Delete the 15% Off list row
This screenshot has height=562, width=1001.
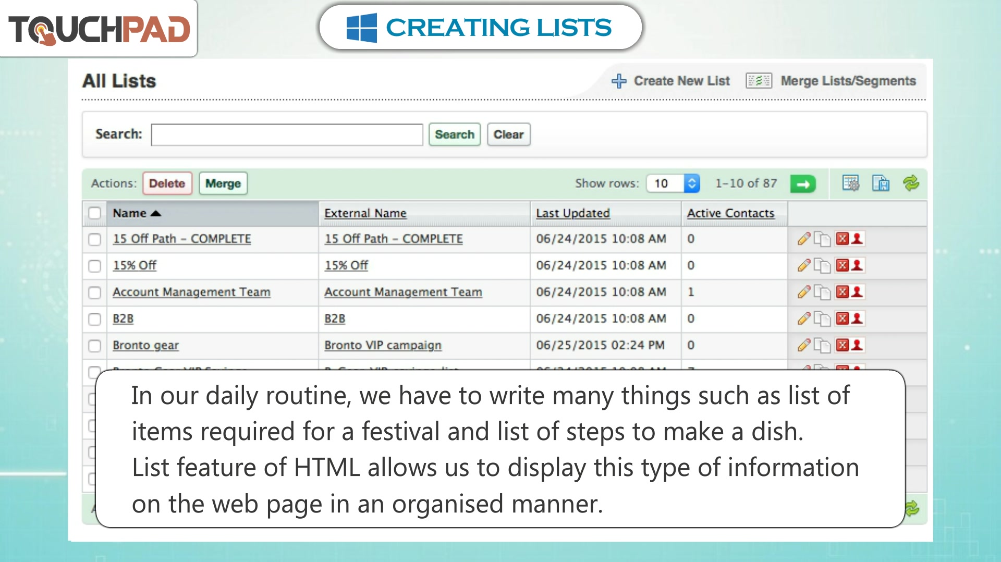click(x=842, y=265)
